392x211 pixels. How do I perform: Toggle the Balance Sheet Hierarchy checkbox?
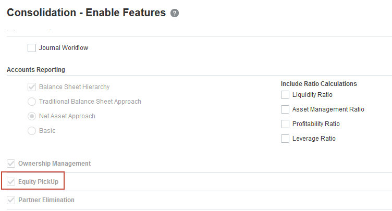click(32, 87)
